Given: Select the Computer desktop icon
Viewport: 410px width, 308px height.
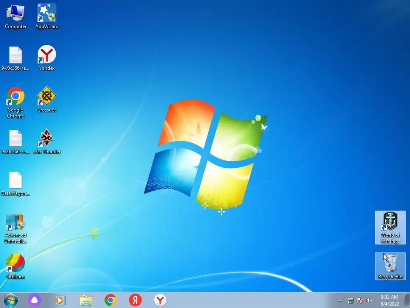Looking at the screenshot, I should click(x=16, y=16).
